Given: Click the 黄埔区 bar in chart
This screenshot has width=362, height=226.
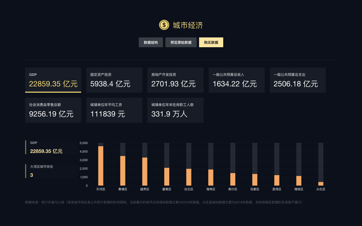Looking at the screenshot, I should click(x=123, y=171).
